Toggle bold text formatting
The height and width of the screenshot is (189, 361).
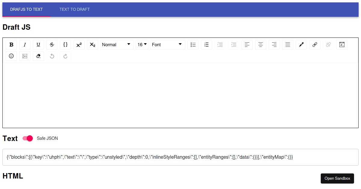pyautogui.click(x=11, y=44)
